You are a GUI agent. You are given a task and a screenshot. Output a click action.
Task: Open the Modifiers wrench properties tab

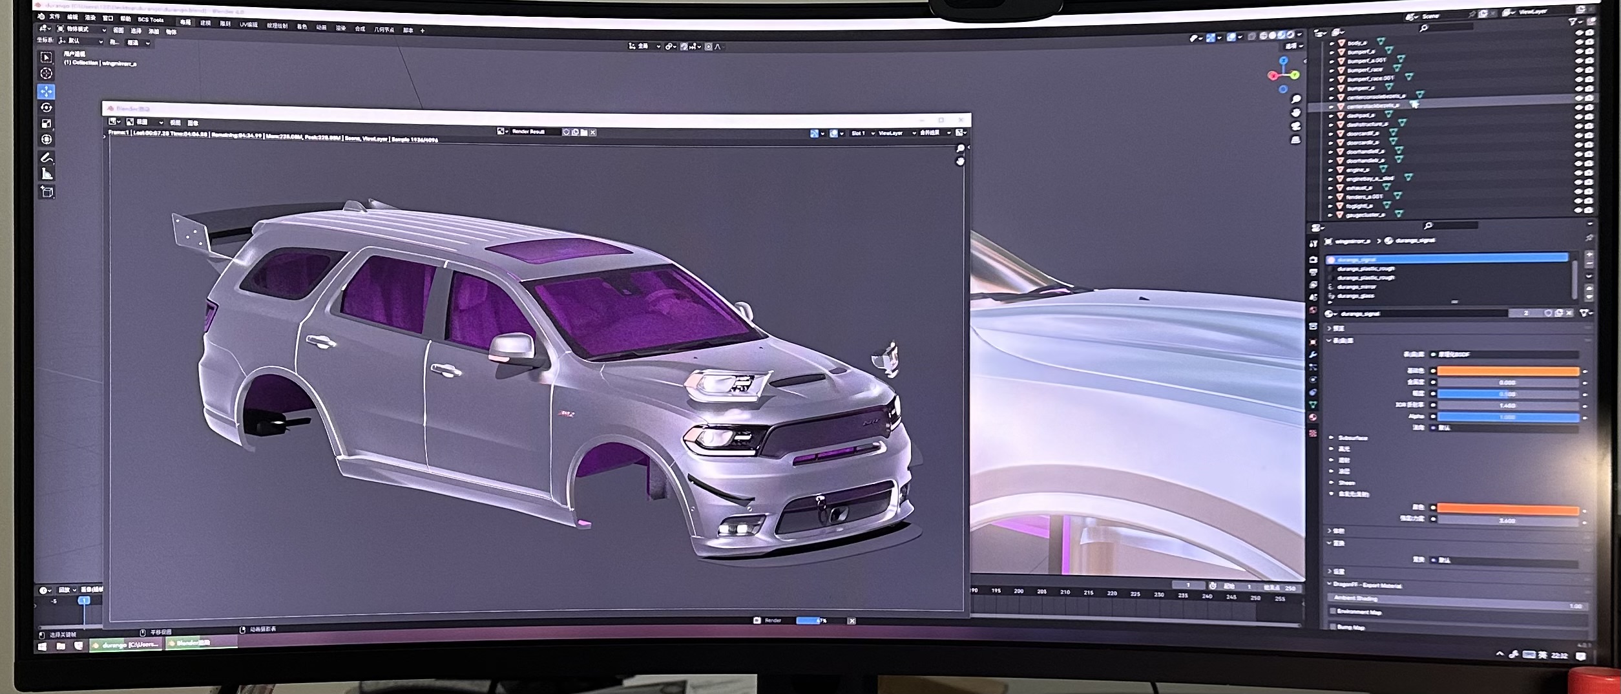pyautogui.click(x=1313, y=355)
